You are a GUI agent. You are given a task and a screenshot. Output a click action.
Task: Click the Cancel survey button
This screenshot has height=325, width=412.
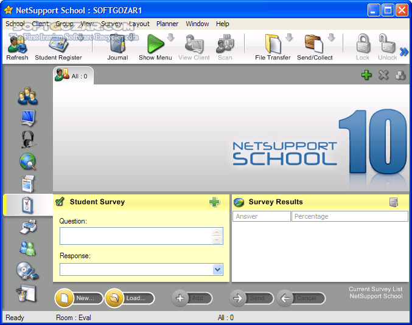tap(301, 298)
